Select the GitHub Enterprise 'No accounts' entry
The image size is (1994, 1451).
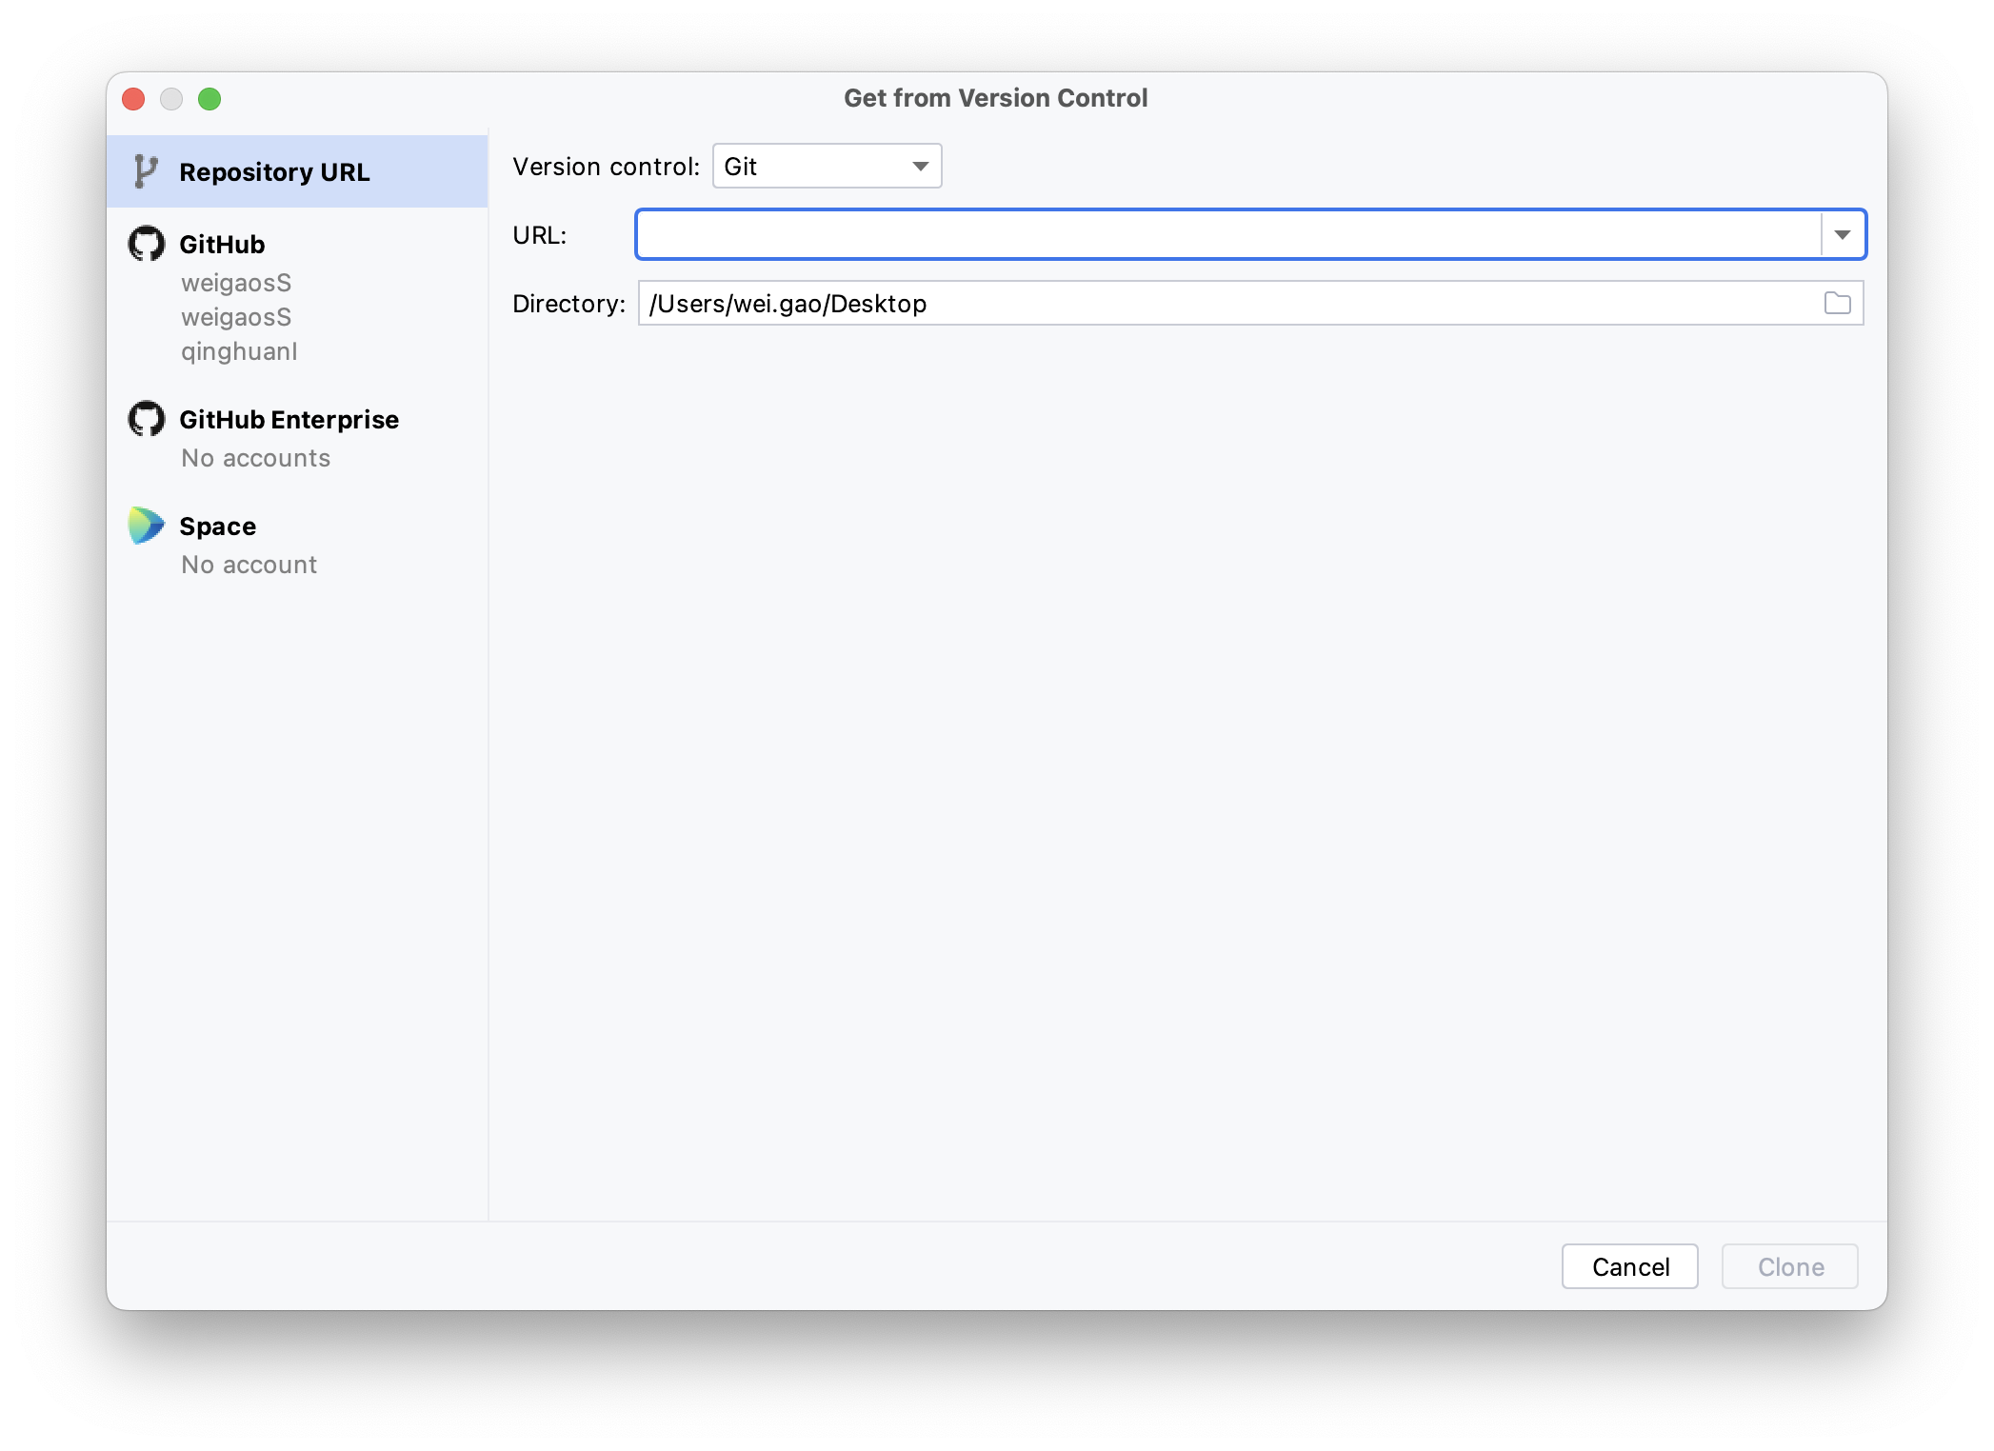click(x=255, y=457)
